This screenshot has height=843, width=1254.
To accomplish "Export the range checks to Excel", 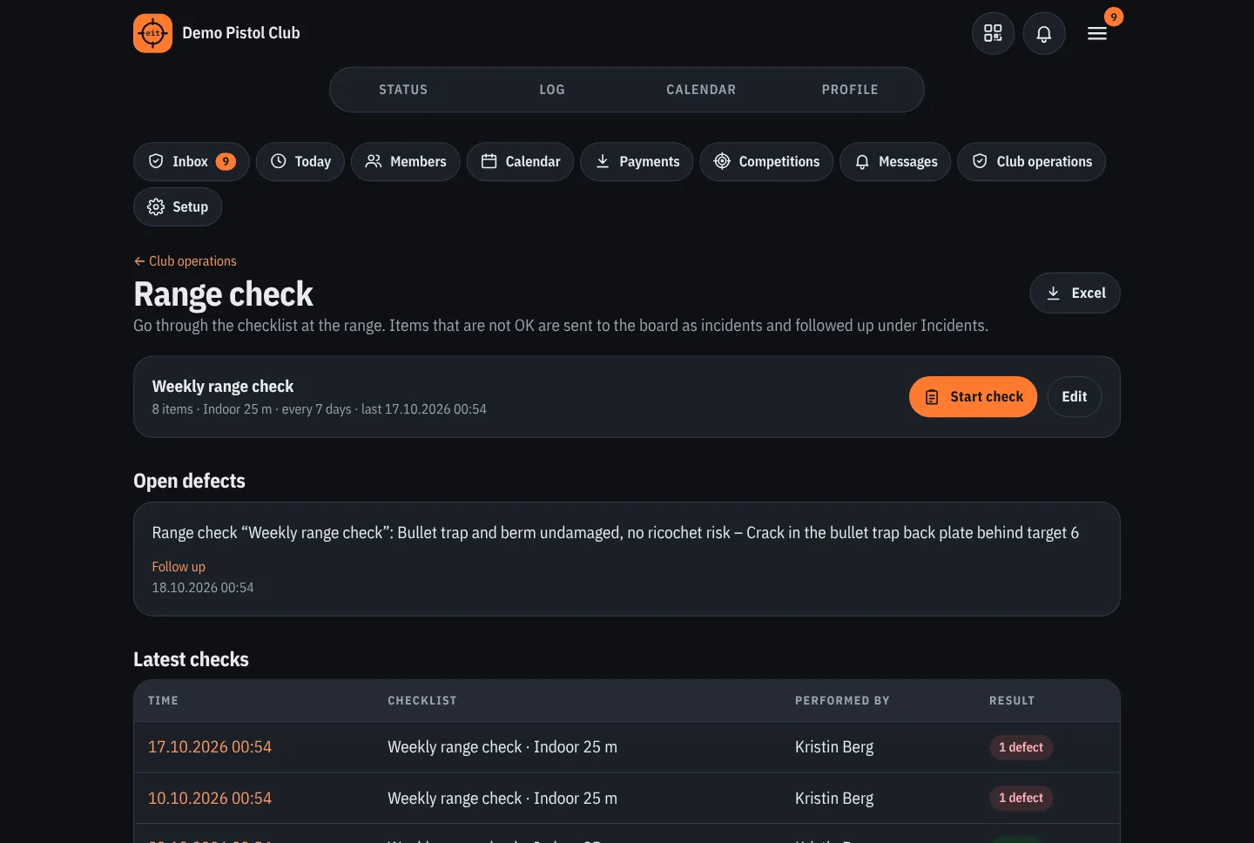I will point(1075,293).
